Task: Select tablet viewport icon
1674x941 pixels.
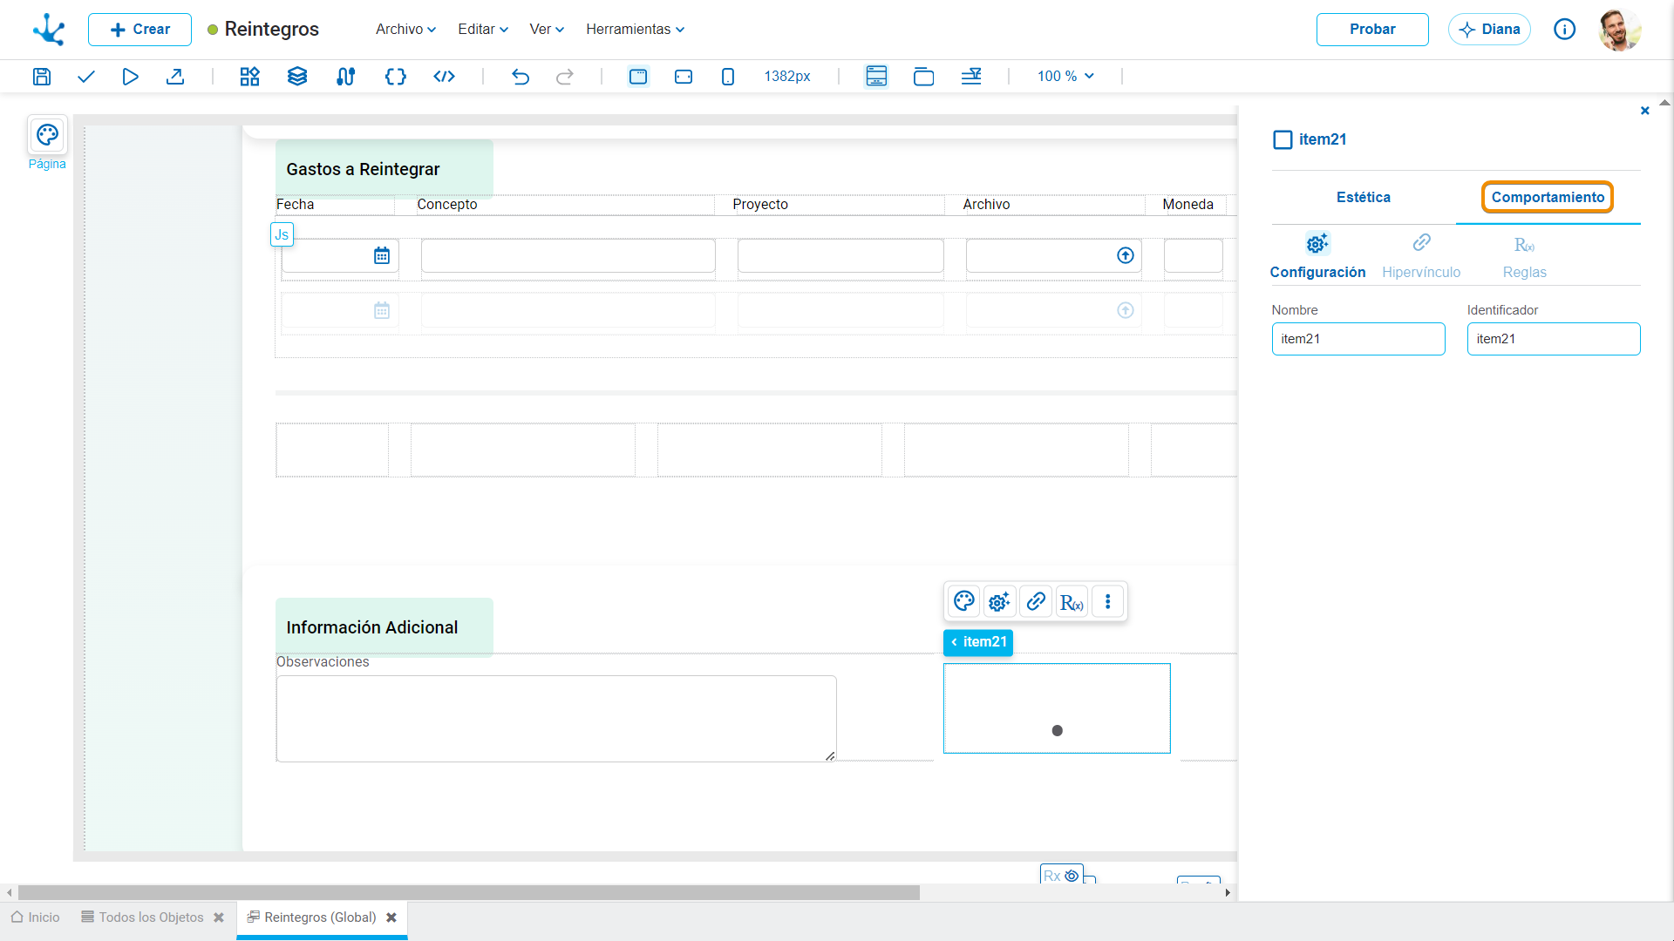Action: [x=684, y=77]
